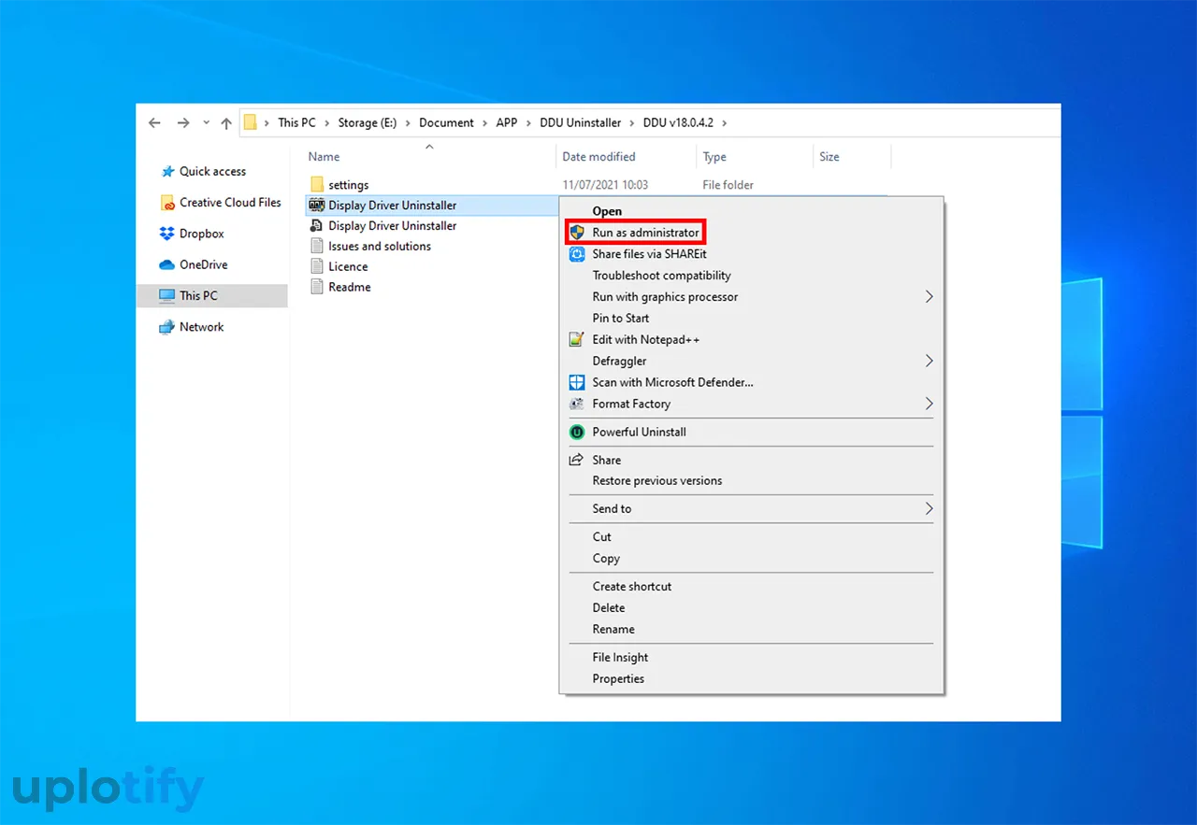
Task: Select the settings folder
Action: click(349, 185)
